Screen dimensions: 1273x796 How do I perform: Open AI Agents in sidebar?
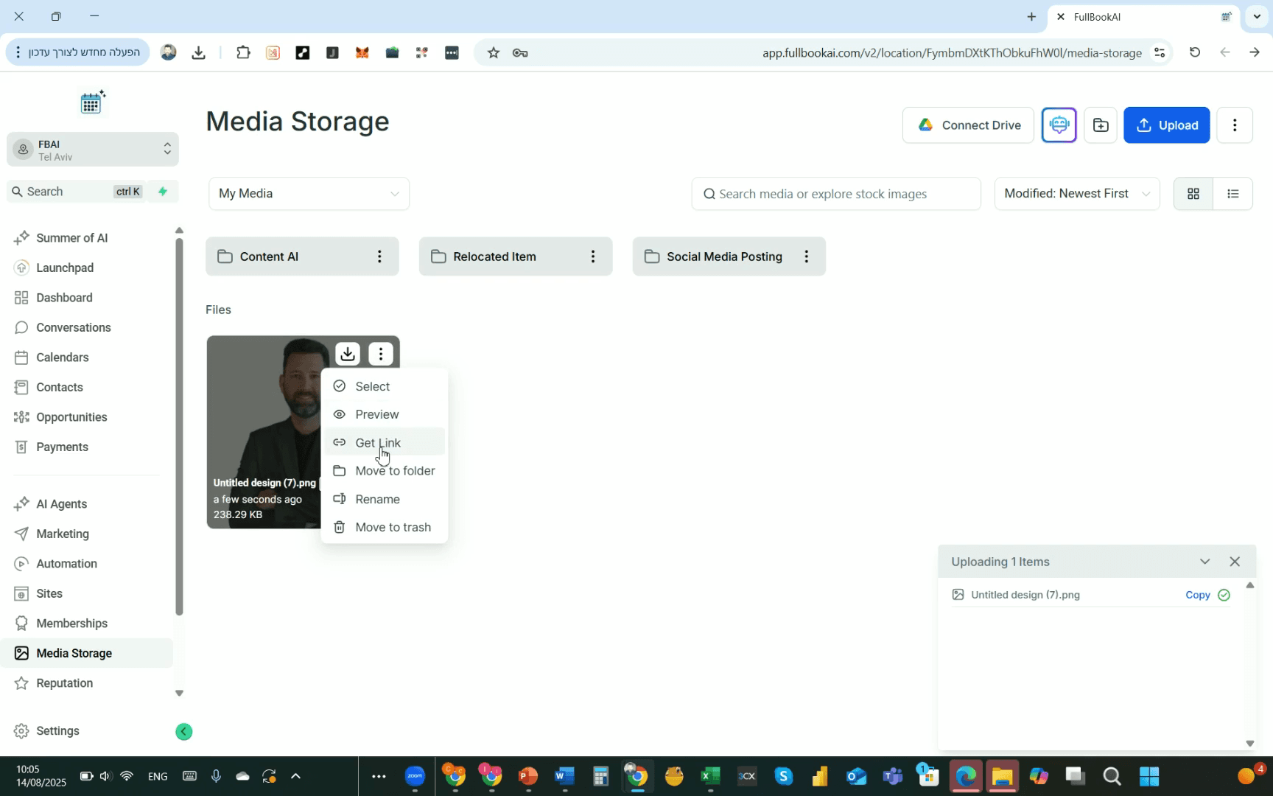[62, 504]
